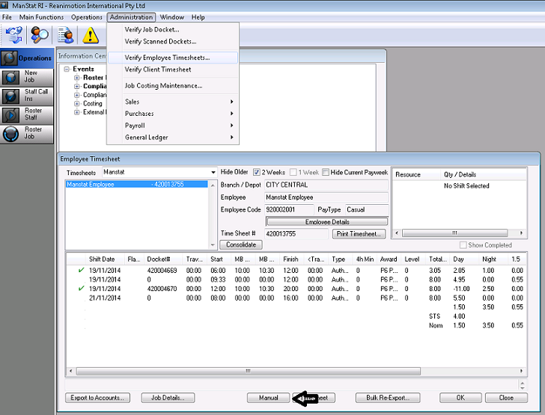The image size is (545, 415).
Task: Enable the Hide Current Payweek checkbox
Action: pos(326,172)
